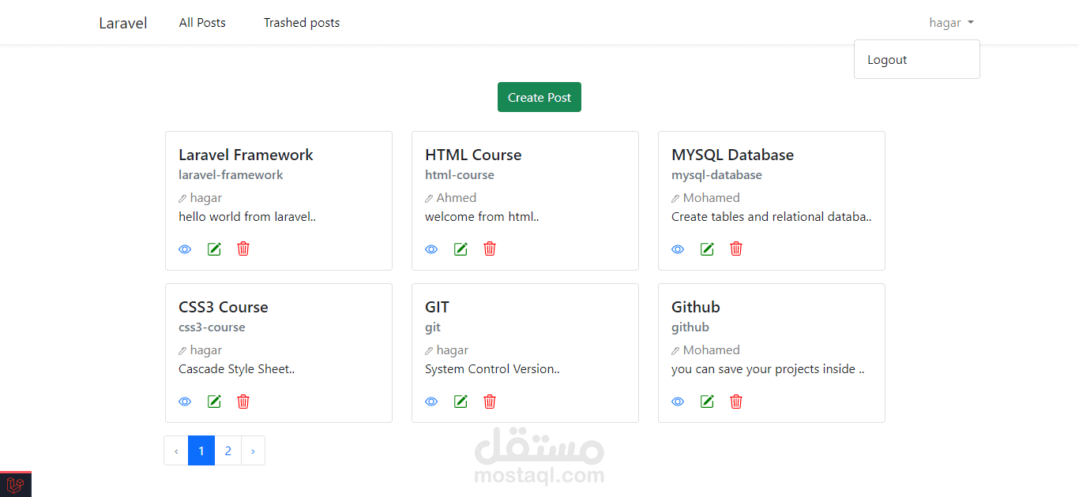Click author hagar on CSS3 Course card
The height and width of the screenshot is (497, 1079).
pos(206,350)
